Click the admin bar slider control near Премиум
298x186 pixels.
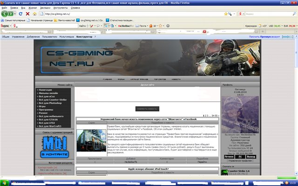point(288,37)
